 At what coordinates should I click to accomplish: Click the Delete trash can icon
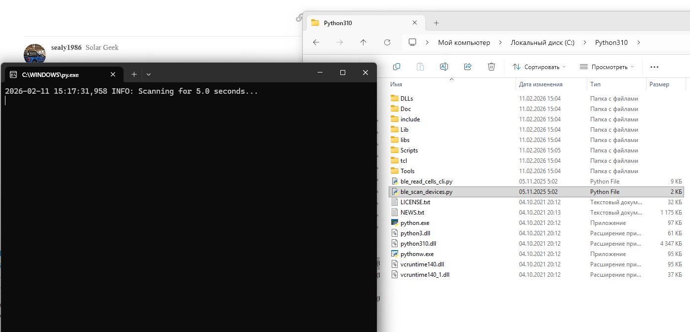pos(491,67)
